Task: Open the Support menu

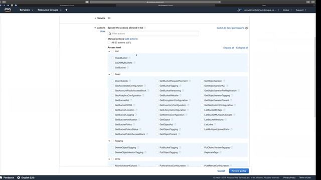Action: pos(301,10)
